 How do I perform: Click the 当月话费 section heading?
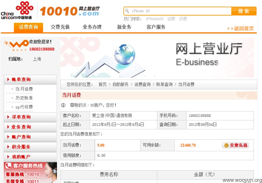click(71, 95)
